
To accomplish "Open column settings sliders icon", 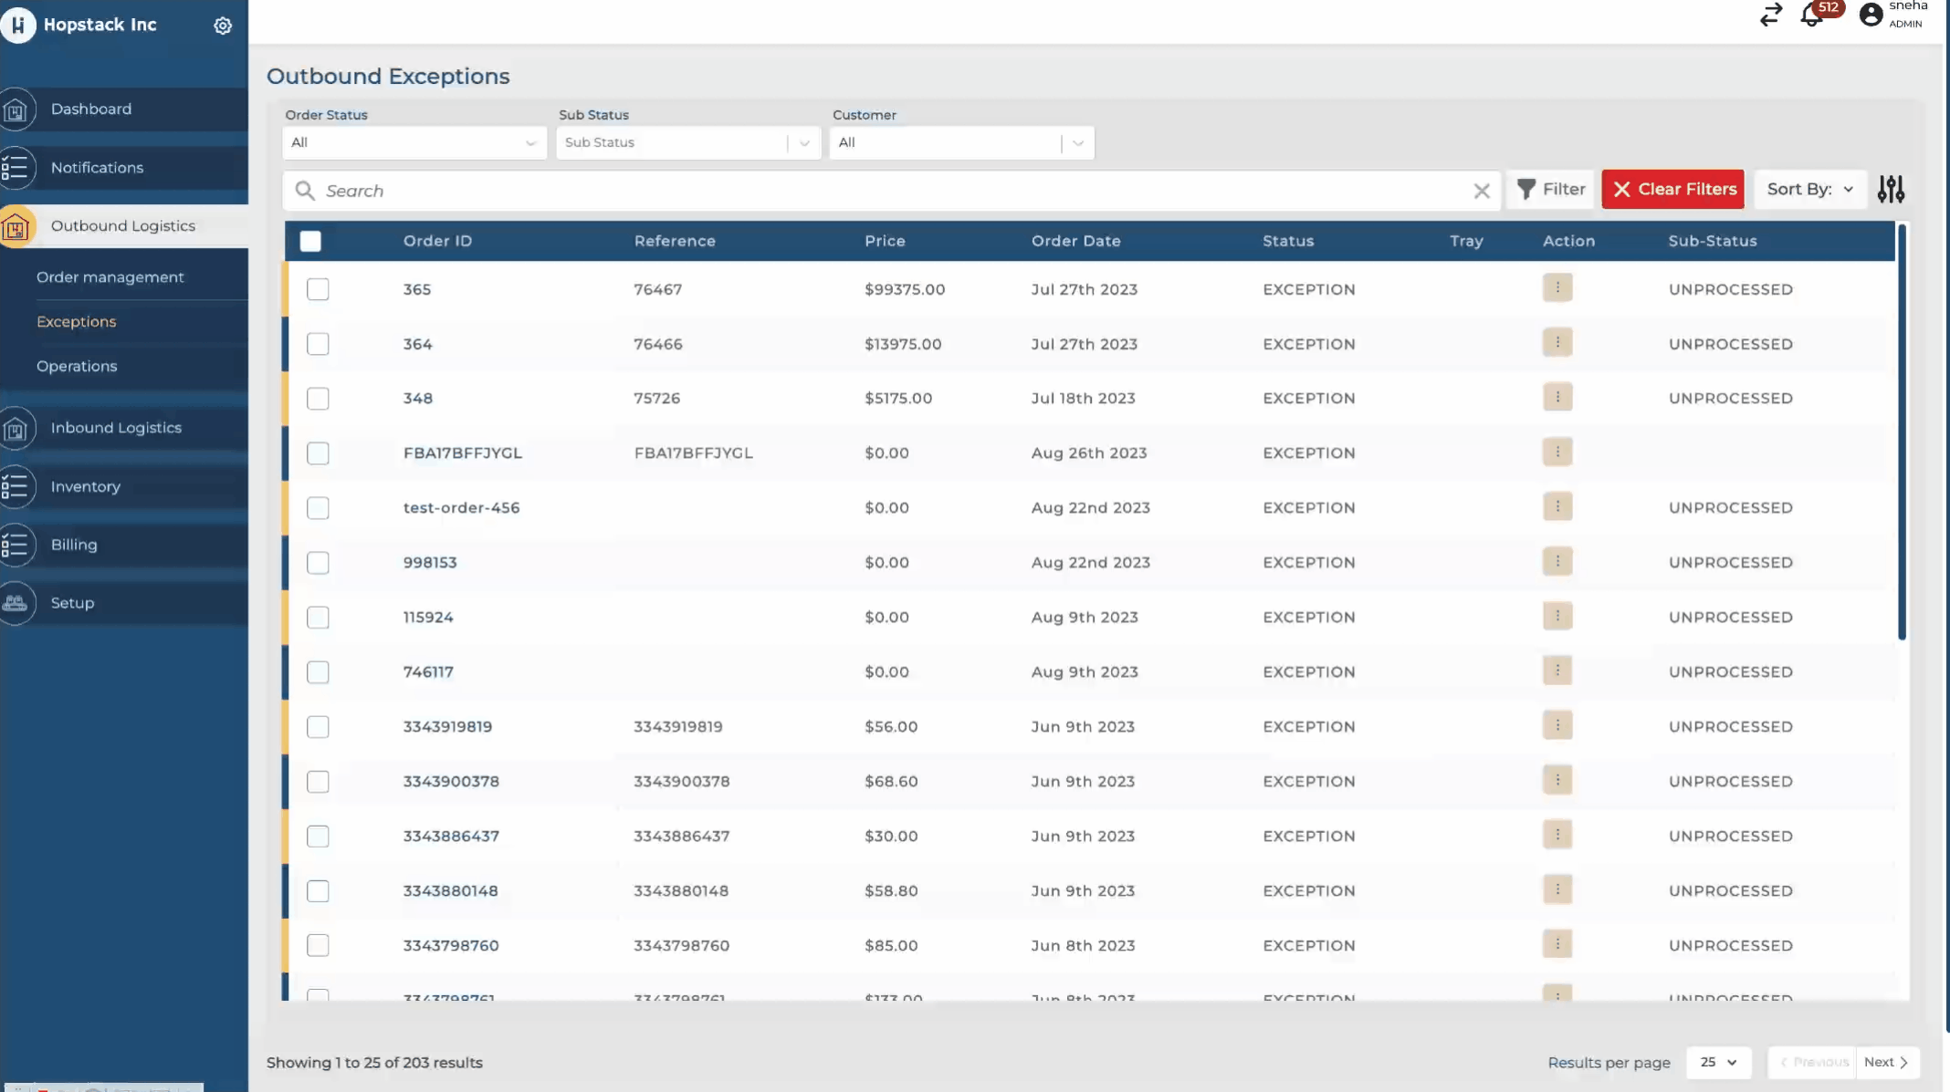I will (1891, 189).
